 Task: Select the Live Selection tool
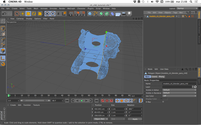coord(17,14)
